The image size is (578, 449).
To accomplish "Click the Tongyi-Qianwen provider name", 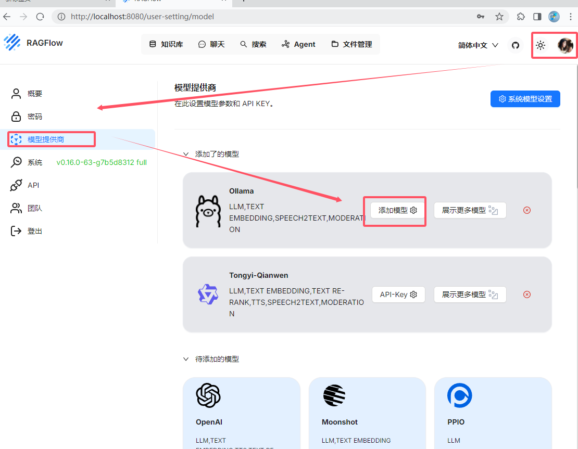I will point(258,275).
